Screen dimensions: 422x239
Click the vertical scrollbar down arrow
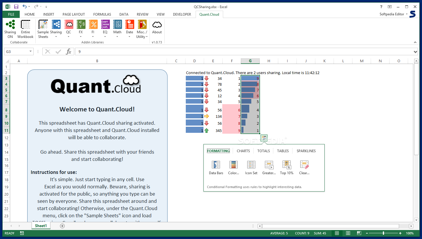[416, 220]
